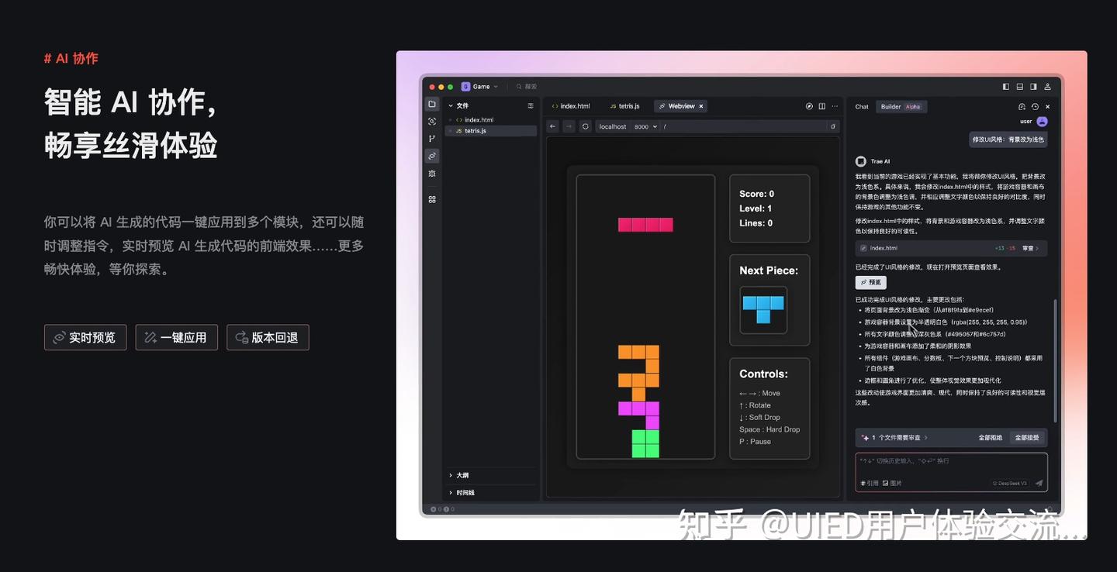Click the back arrow in the Webview navigation bar
This screenshot has width=1117, height=572.
(x=552, y=126)
